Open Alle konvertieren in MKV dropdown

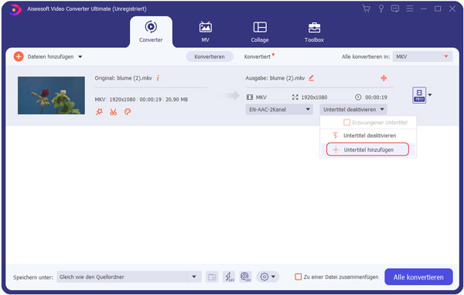pos(422,57)
